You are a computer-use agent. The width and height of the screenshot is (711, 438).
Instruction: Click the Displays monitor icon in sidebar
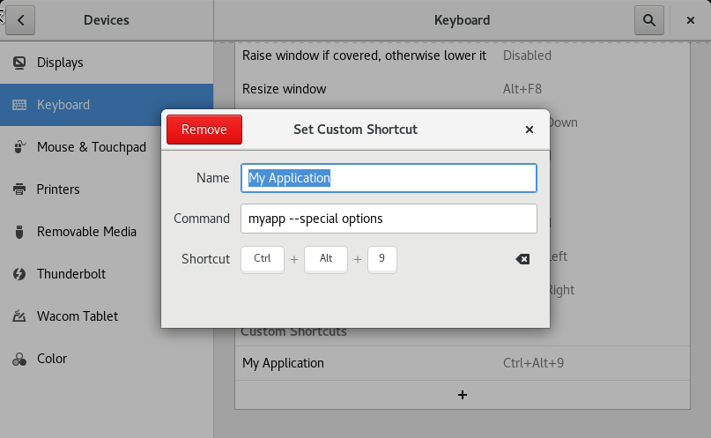coord(19,63)
